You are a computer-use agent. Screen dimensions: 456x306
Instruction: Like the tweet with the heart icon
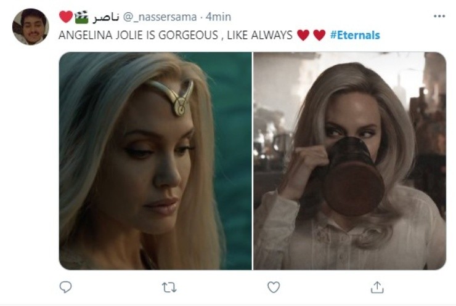[x=274, y=287]
